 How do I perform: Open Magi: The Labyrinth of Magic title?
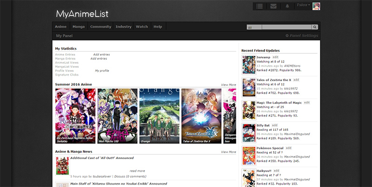point(279,103)
